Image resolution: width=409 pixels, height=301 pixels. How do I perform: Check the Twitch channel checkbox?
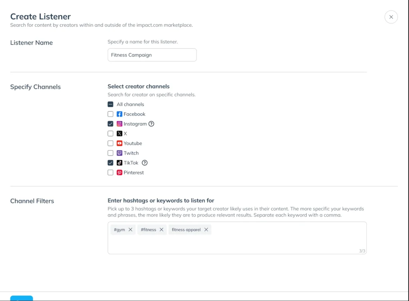tap(110, 153)
